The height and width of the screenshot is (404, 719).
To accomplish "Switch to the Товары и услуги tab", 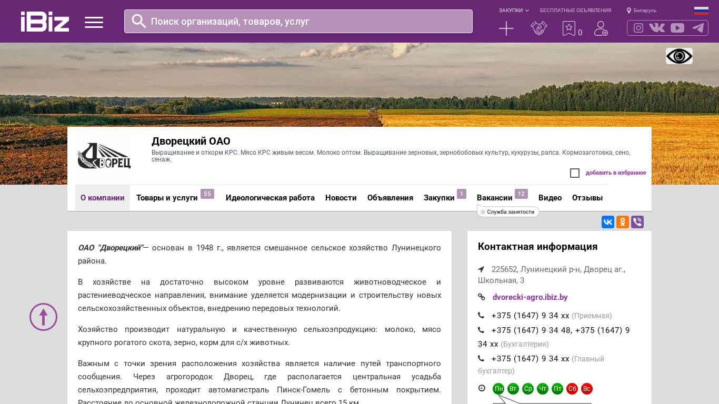I will click(167, 198).
